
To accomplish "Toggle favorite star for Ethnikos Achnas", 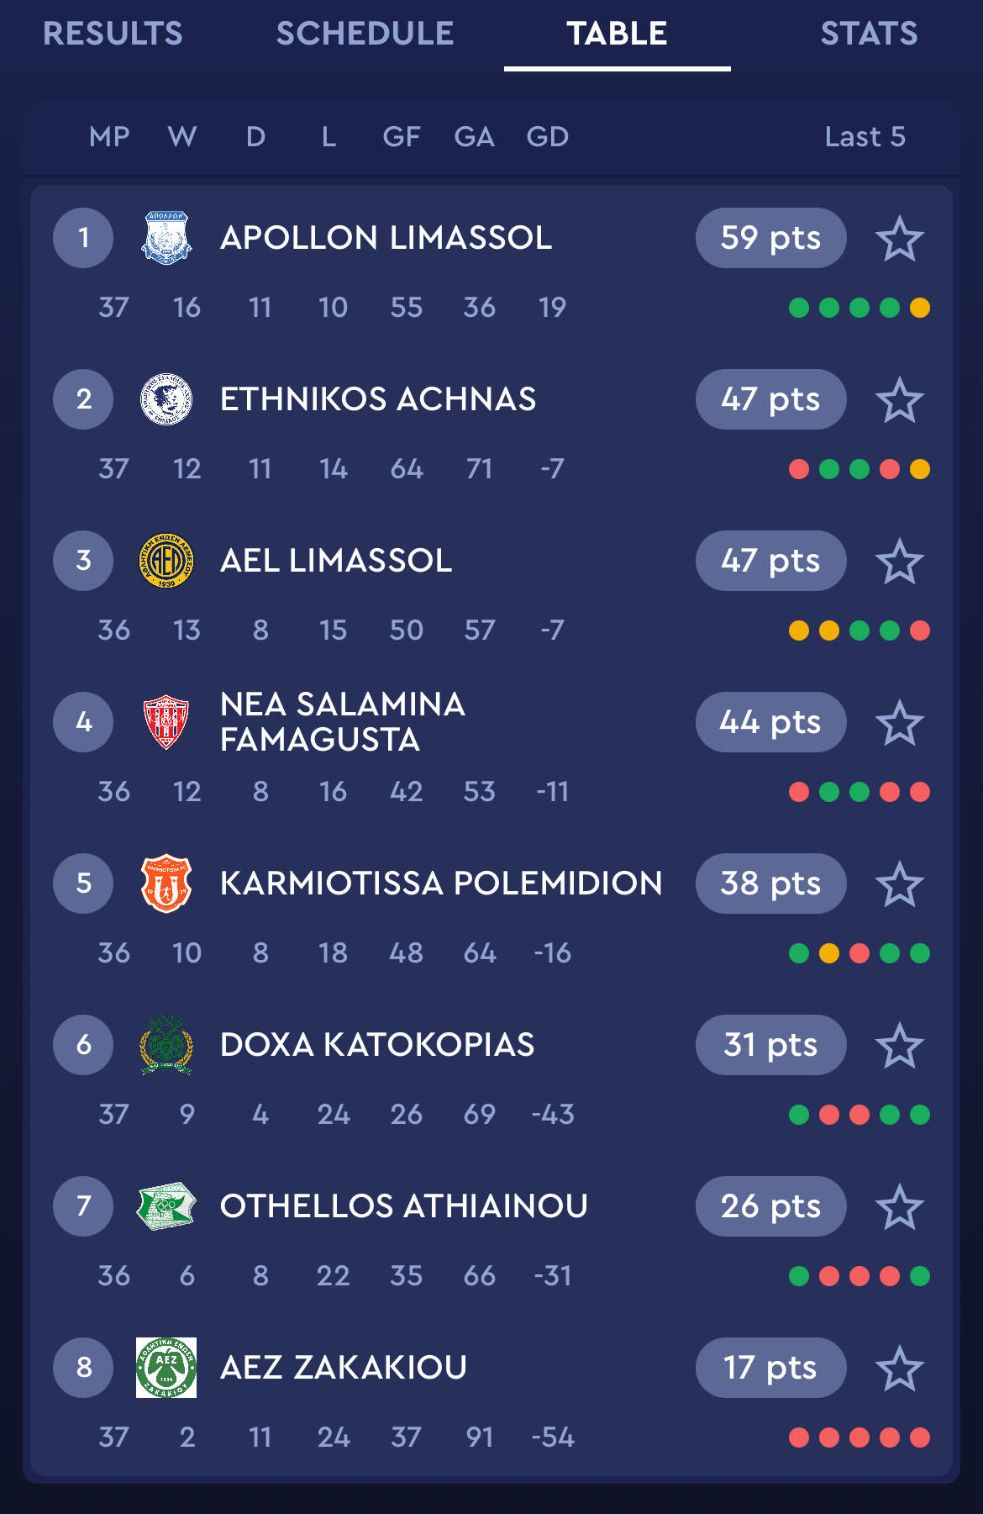I will coord(900,399).
